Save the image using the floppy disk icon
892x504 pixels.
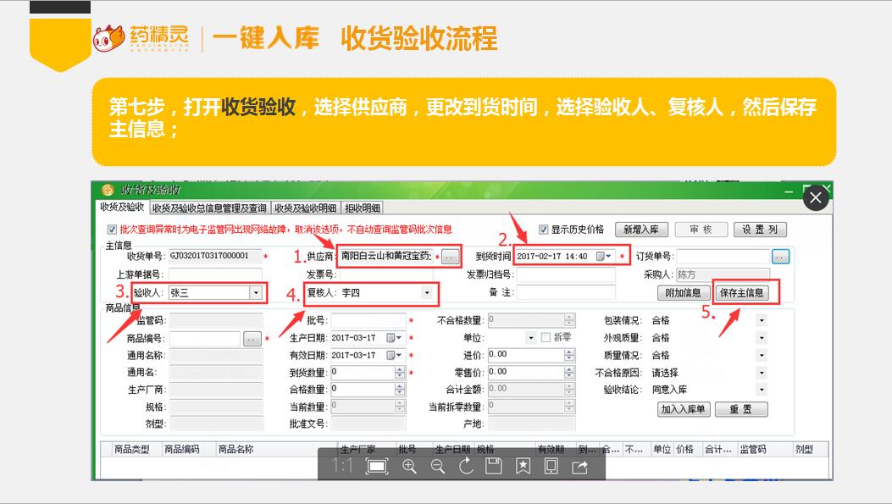point(494,466)
